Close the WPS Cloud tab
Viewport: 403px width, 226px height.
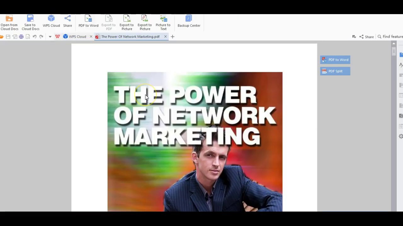91,37
